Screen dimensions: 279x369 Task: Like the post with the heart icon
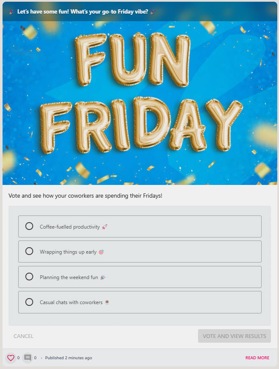pos(11,358)
